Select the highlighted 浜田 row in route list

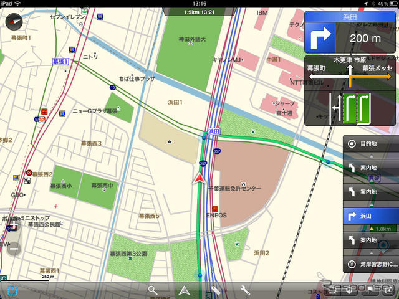[371, 216]
